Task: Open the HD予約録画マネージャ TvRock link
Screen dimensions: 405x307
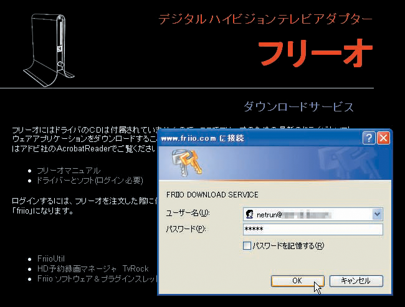Action: [x=93, y=269]
